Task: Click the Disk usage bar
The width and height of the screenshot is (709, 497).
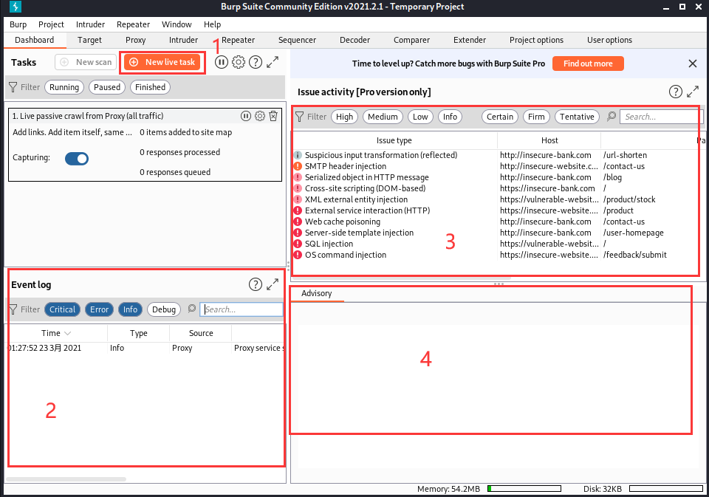Action: coord(666,488)
